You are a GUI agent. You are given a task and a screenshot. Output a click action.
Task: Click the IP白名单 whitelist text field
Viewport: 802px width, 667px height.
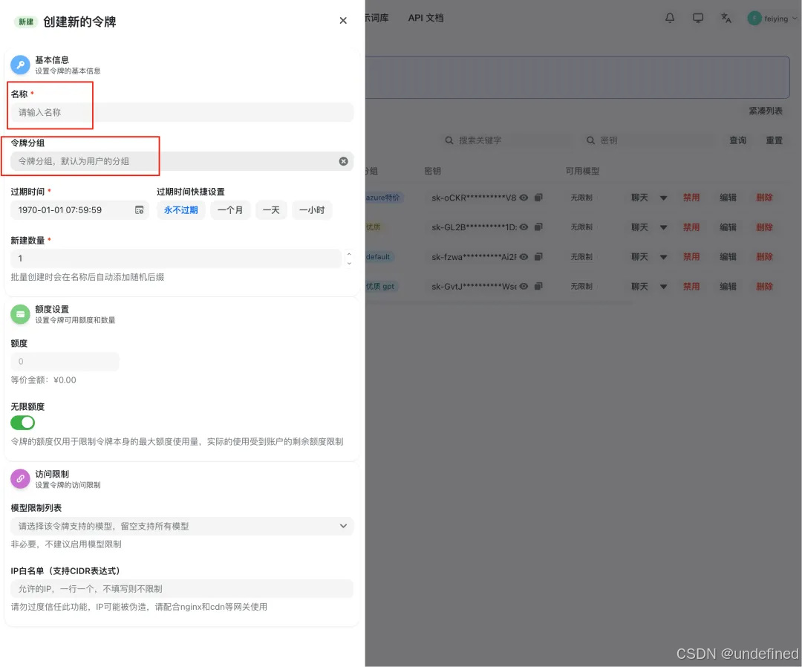182,589
